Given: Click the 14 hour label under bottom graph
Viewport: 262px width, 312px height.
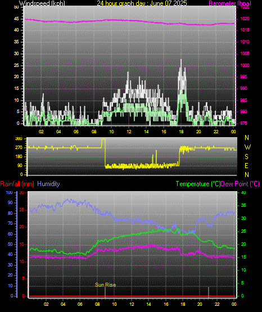Looking at the screenshot, I should tap(148, 304).
